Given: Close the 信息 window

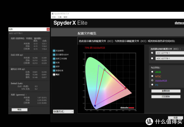Looking at the screenshot, I should pos(48,29).
